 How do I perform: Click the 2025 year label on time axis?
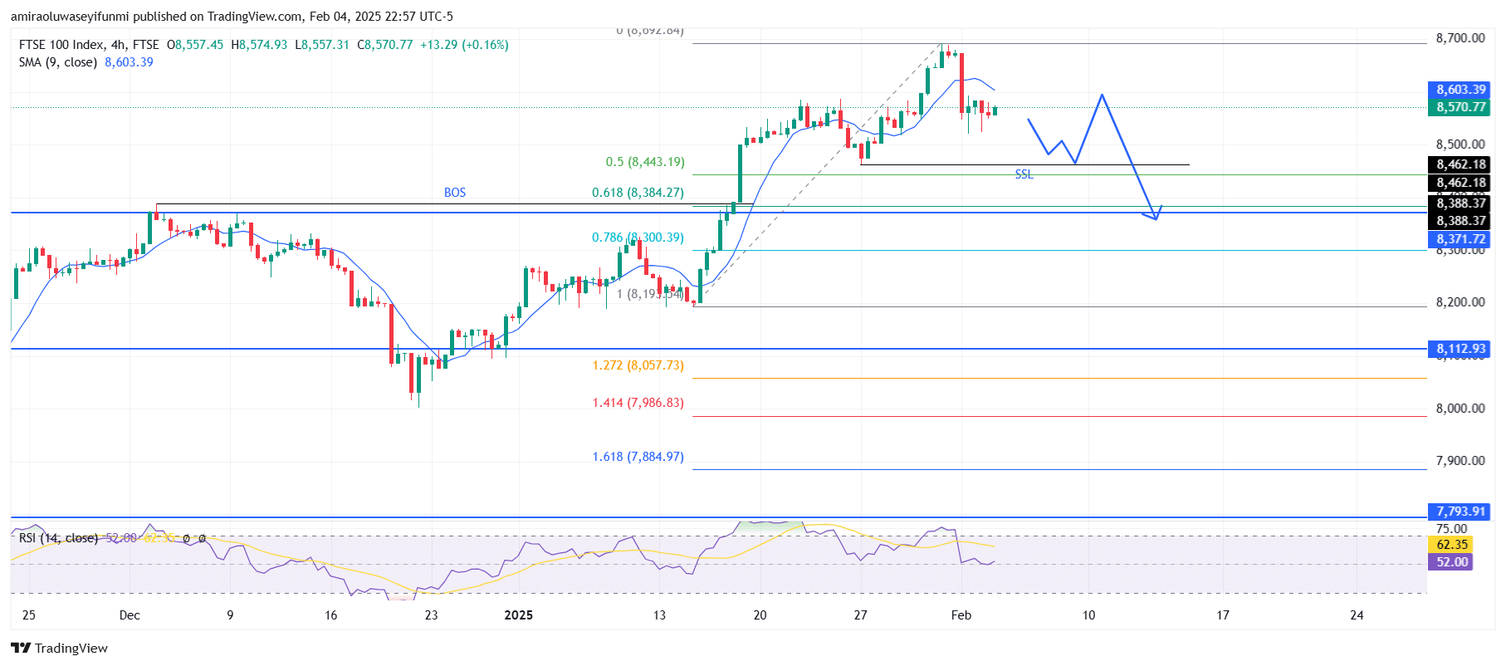519,615
